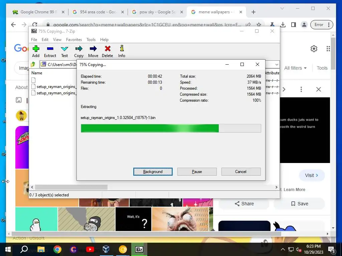This screenshot has height=256, width=342.
Task: Open Google apps grid icon
Action: 328,49
